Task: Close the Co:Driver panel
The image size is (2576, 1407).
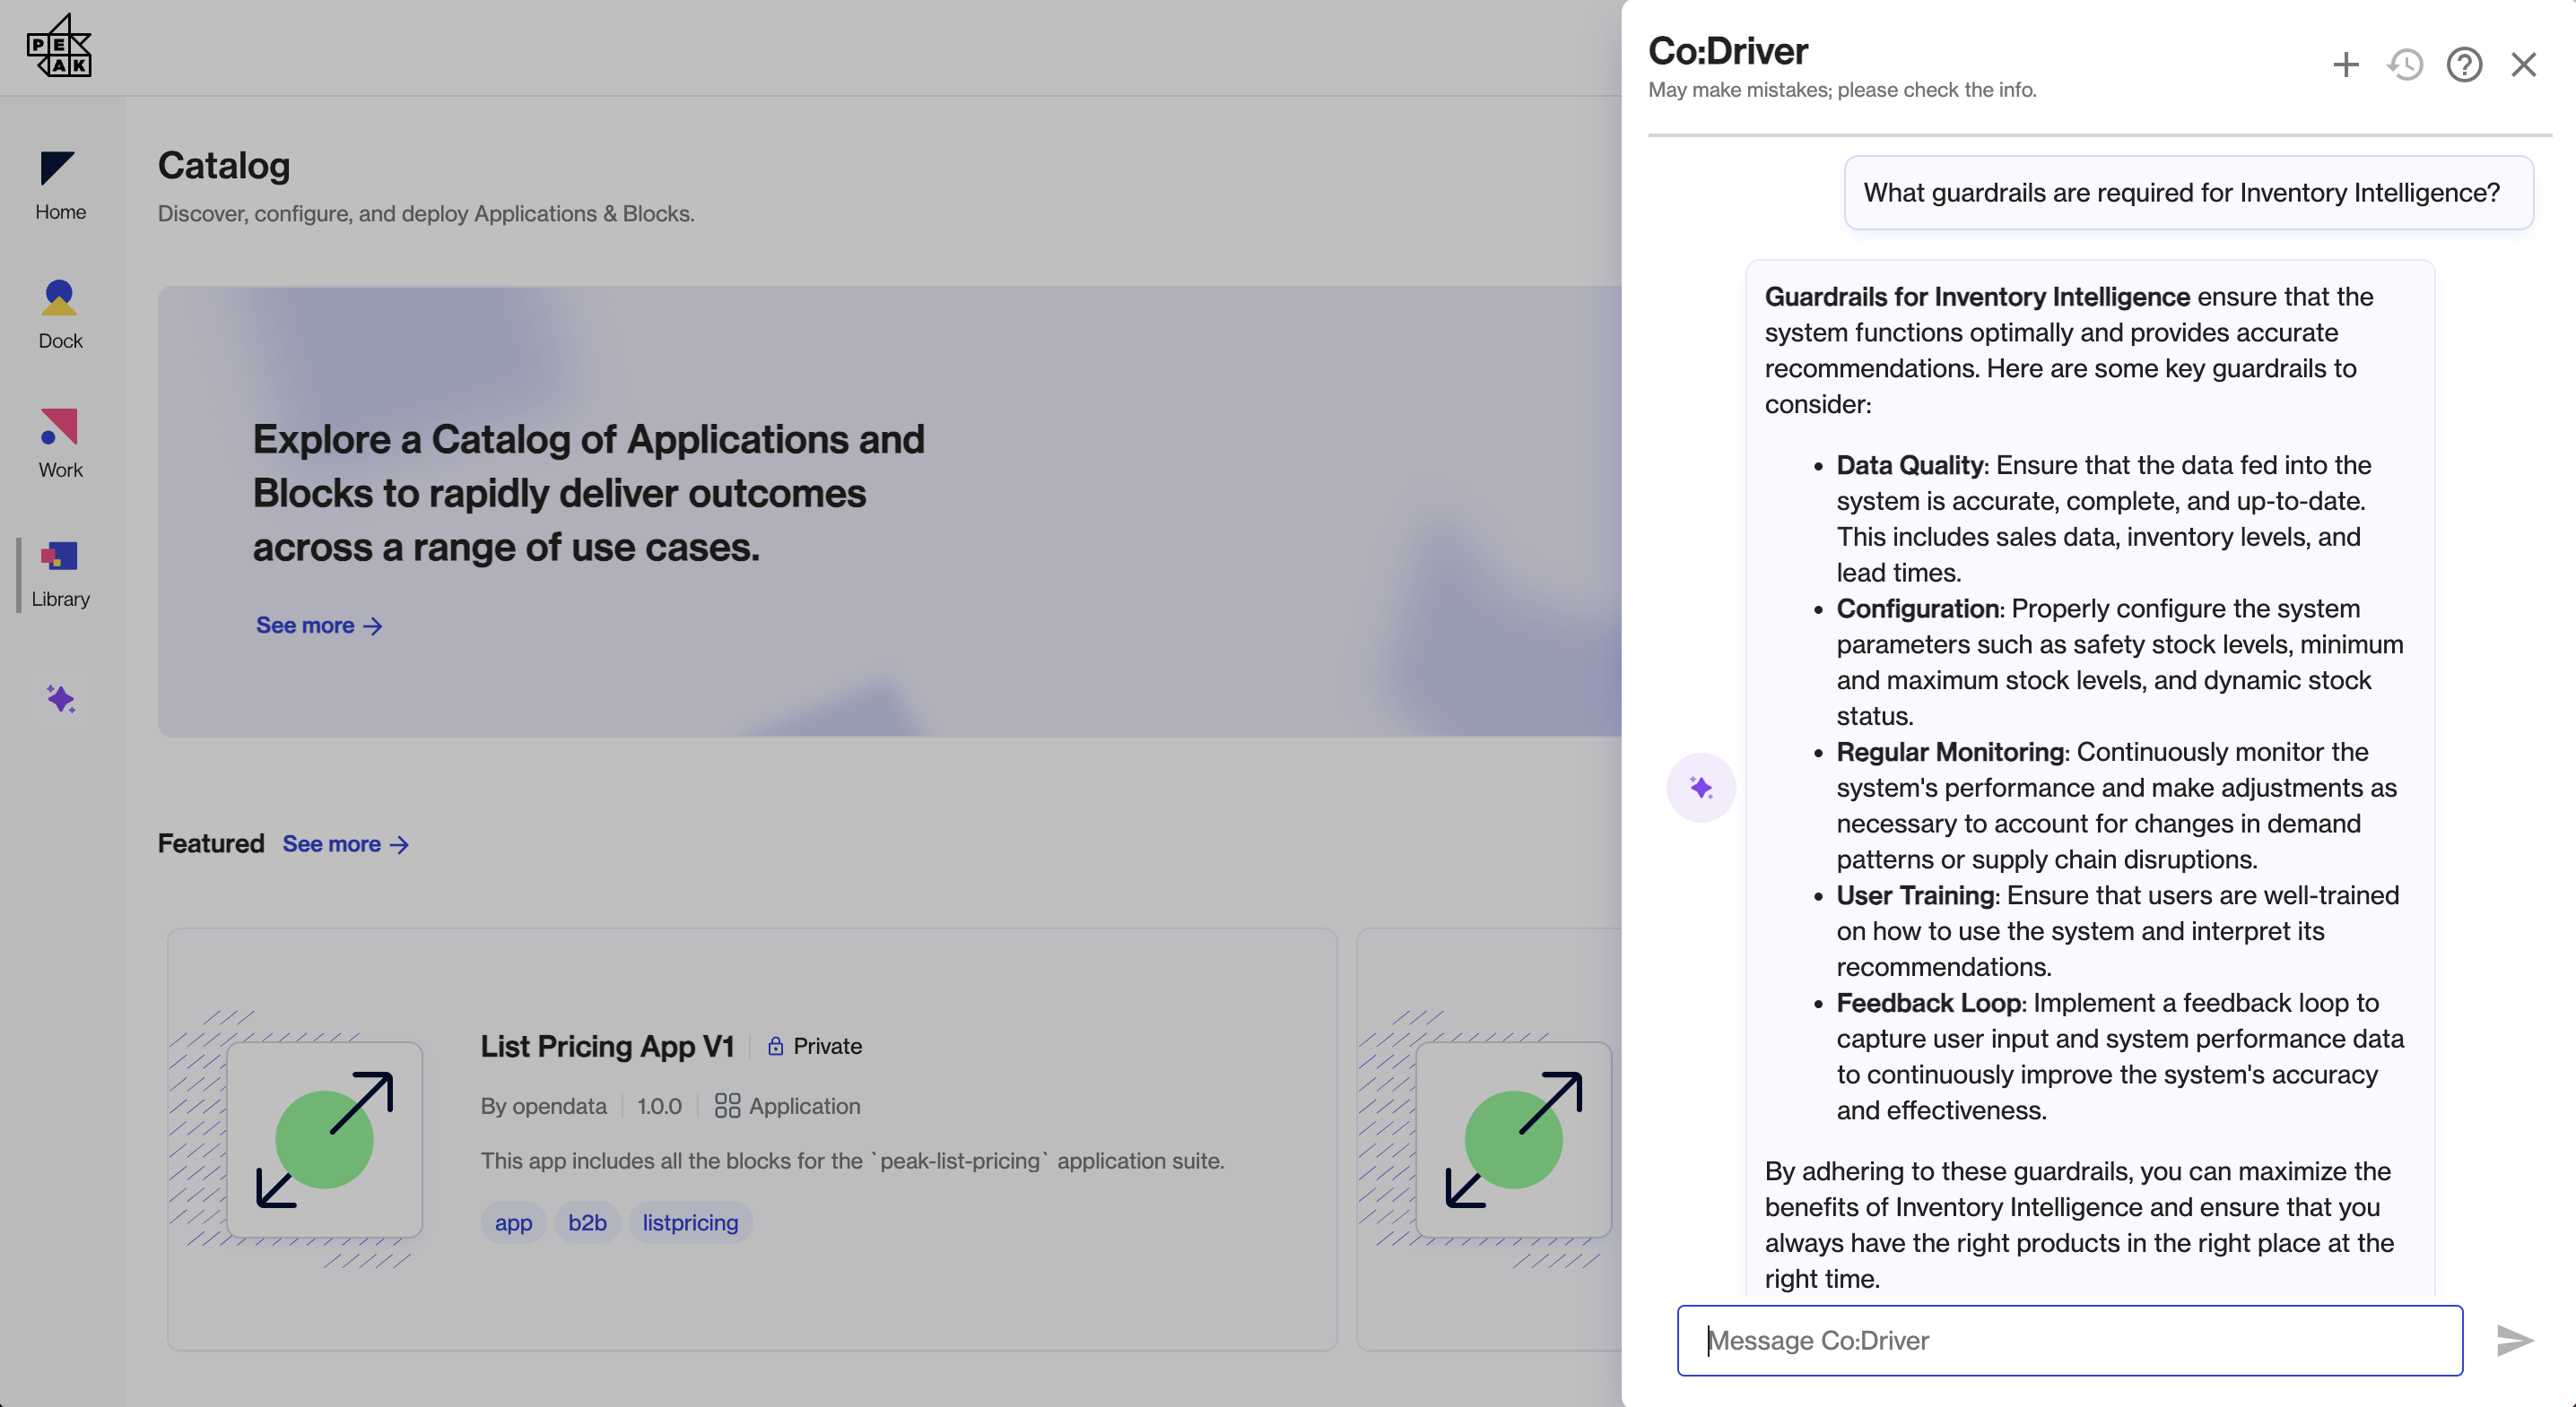Action: click(2523, 65)
